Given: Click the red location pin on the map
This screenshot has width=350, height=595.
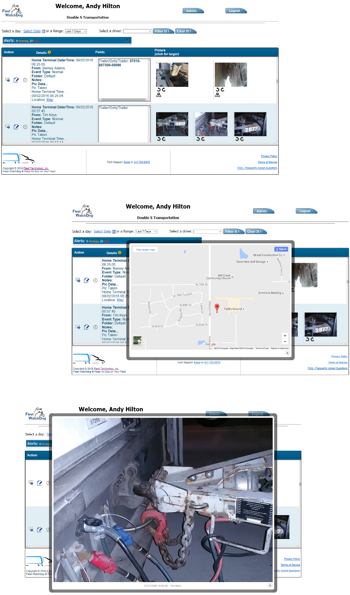Looking at the screenshot, I should tap(217, 308).
